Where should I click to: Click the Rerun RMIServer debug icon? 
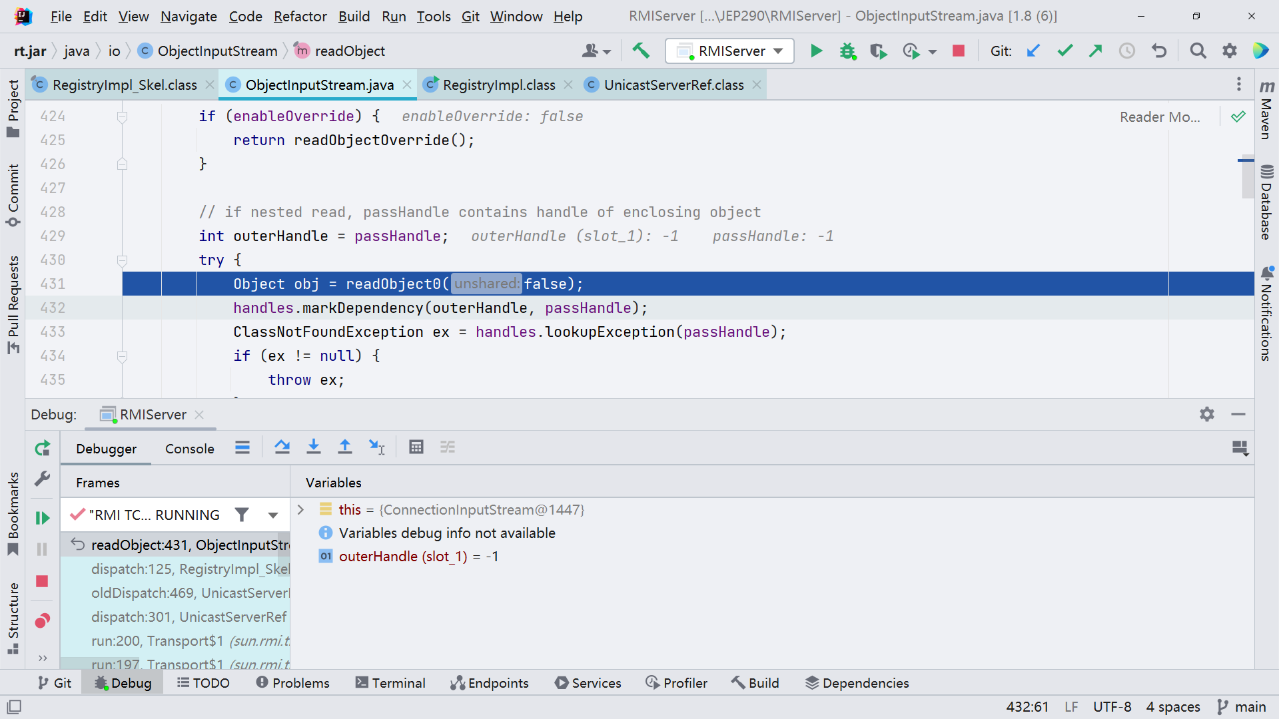pos(42,448)
